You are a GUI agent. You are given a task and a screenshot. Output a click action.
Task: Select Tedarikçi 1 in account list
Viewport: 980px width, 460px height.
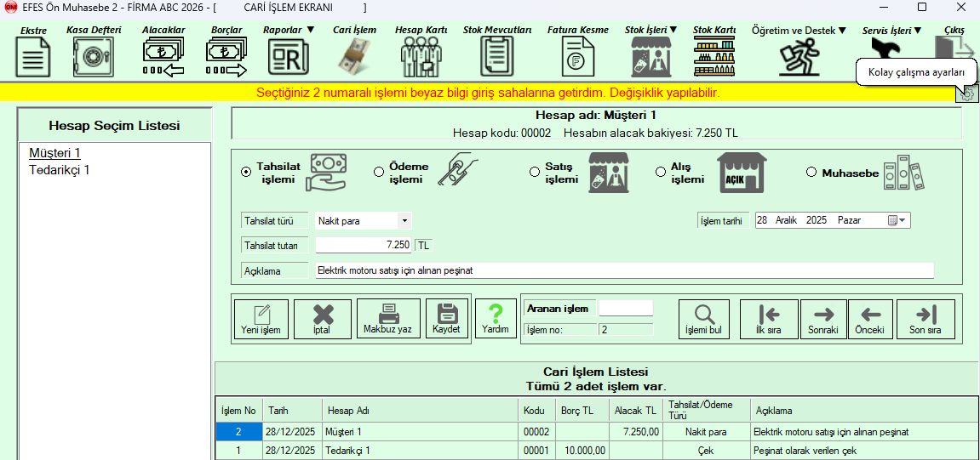60,170
